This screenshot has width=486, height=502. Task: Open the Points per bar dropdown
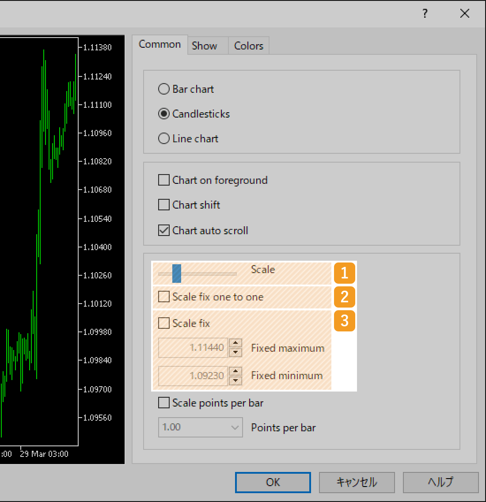[235, 427]
